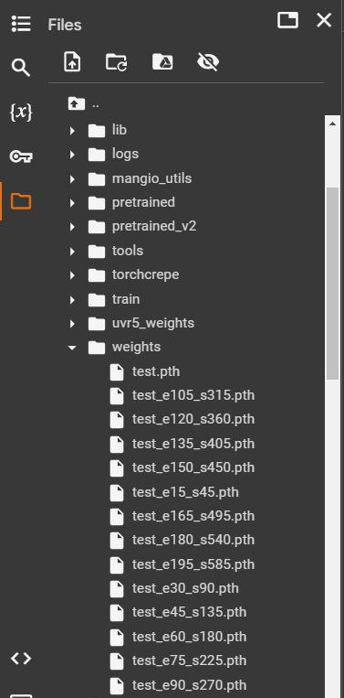Refresh the file browser listing
The image size is (344, 698).
click(117, 62)
